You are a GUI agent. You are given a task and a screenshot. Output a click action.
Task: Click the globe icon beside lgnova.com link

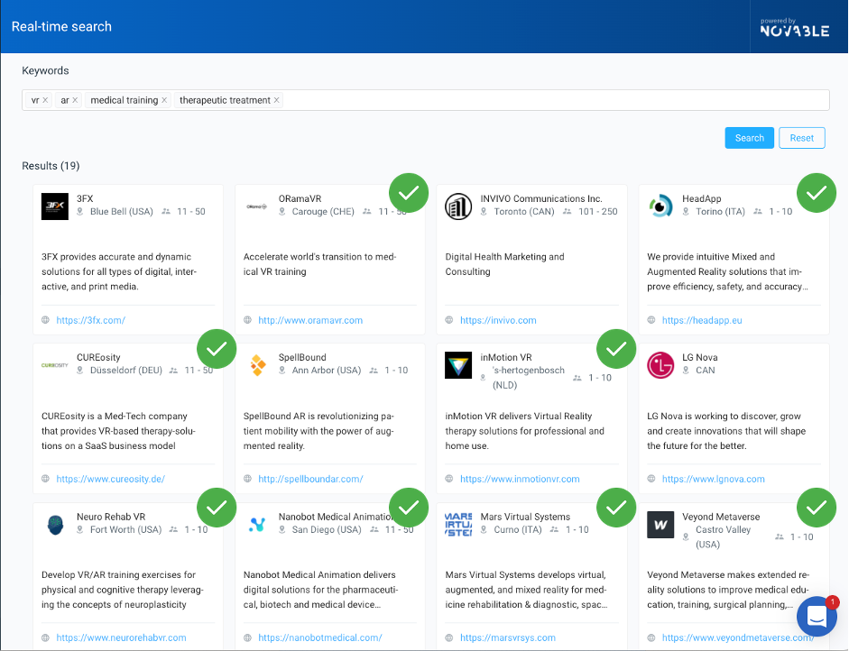[651, 479]
